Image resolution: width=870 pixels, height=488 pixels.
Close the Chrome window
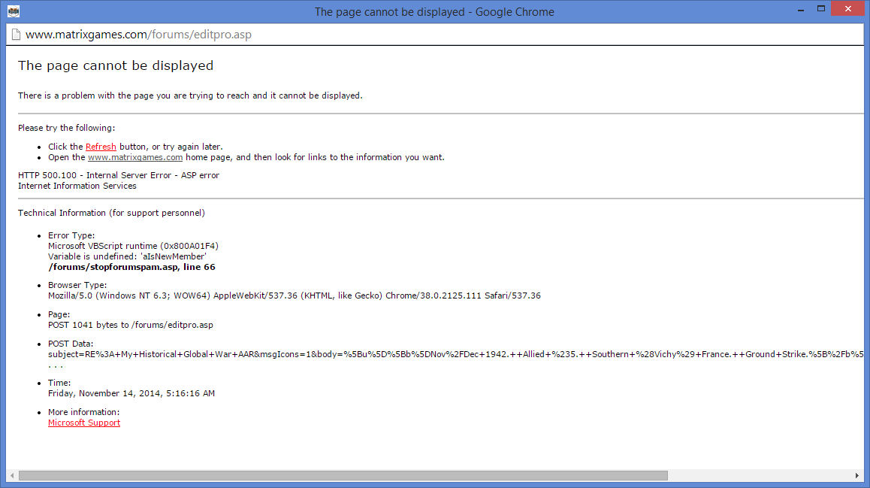tap(847, 8)
